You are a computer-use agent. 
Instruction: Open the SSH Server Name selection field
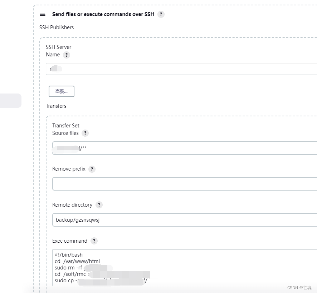tap(181, 69)
